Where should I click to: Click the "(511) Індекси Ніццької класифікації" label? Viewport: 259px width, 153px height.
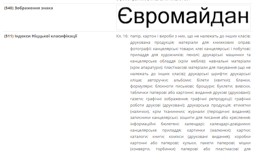tap(40, 36)
